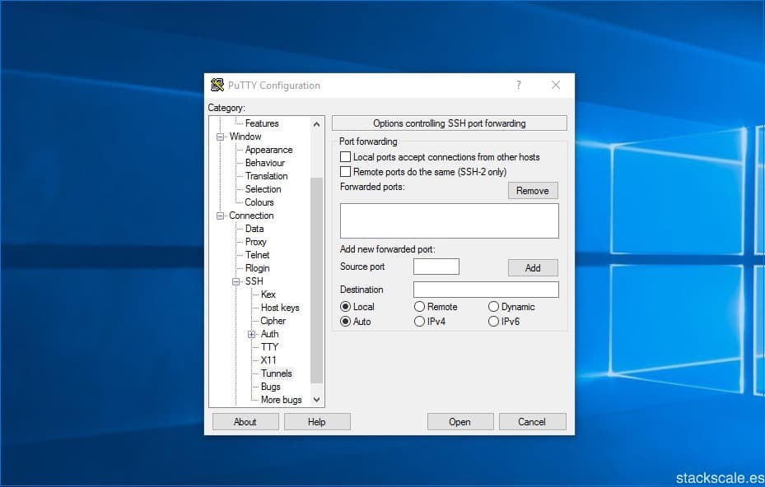The height and width of the screenshot is (487, 765).
Task: Select the Tunnels category
Action: (277, 373)
